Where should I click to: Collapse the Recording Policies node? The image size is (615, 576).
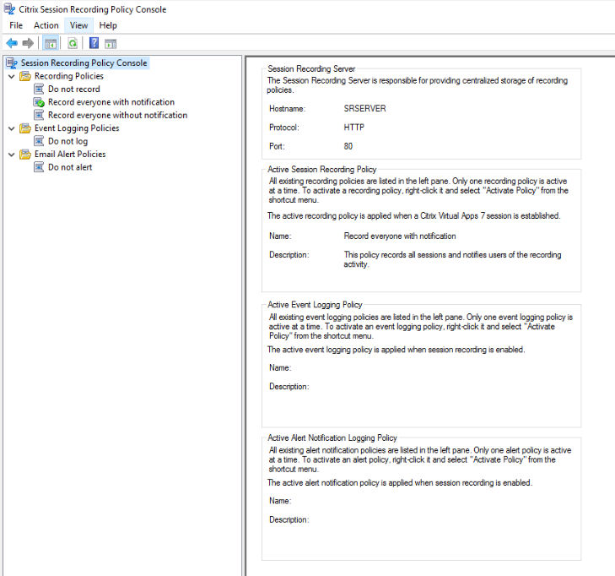(12, 76)
